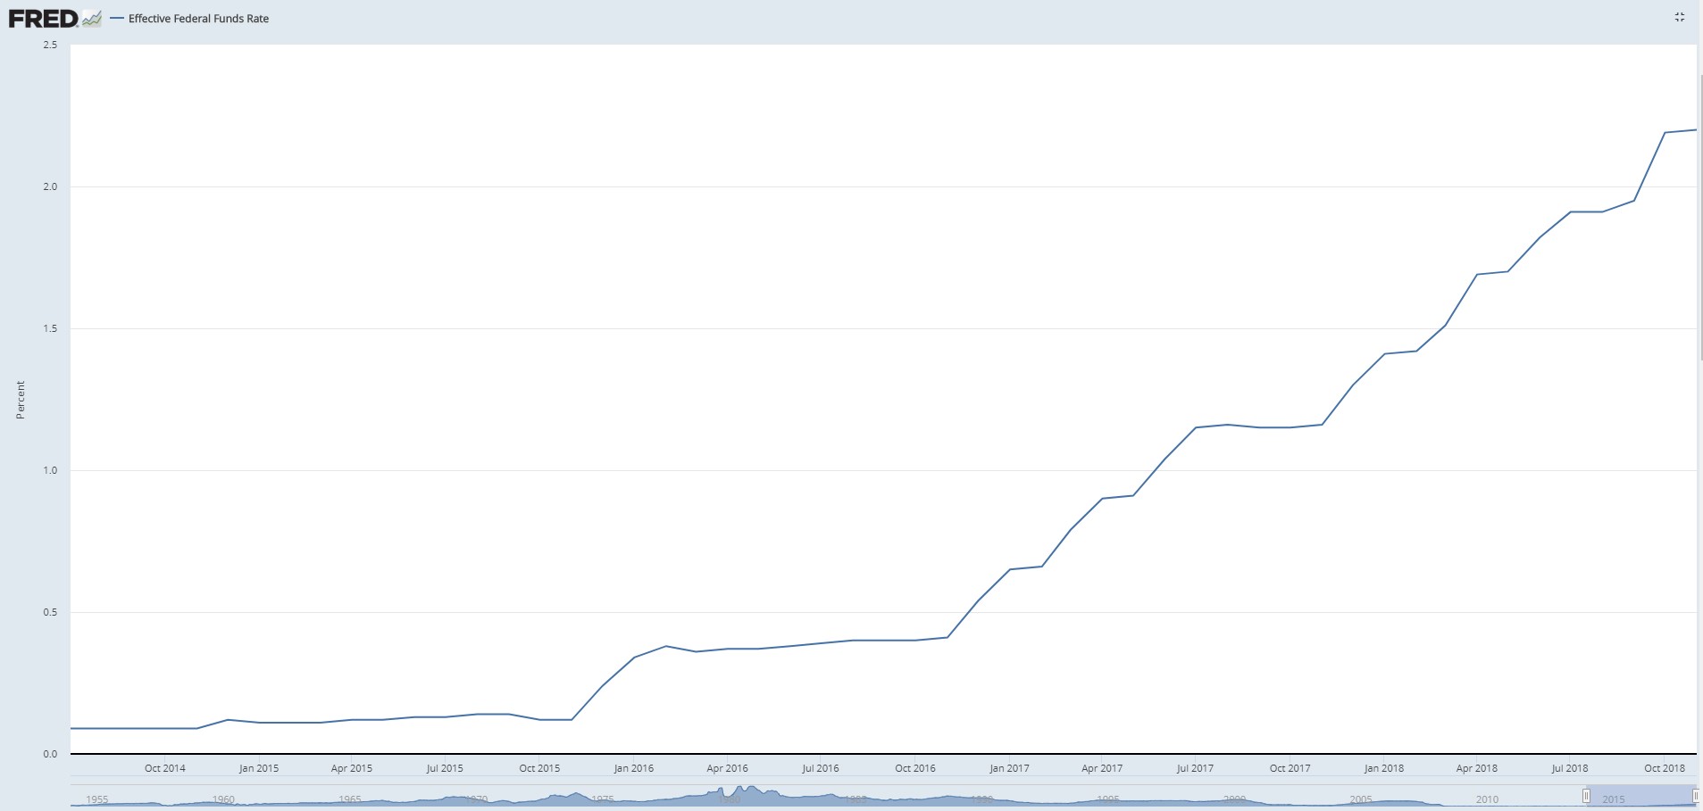Click the 'Apr 2017' x-axis label
The image size is (1703, 811).
[1102, 768]
